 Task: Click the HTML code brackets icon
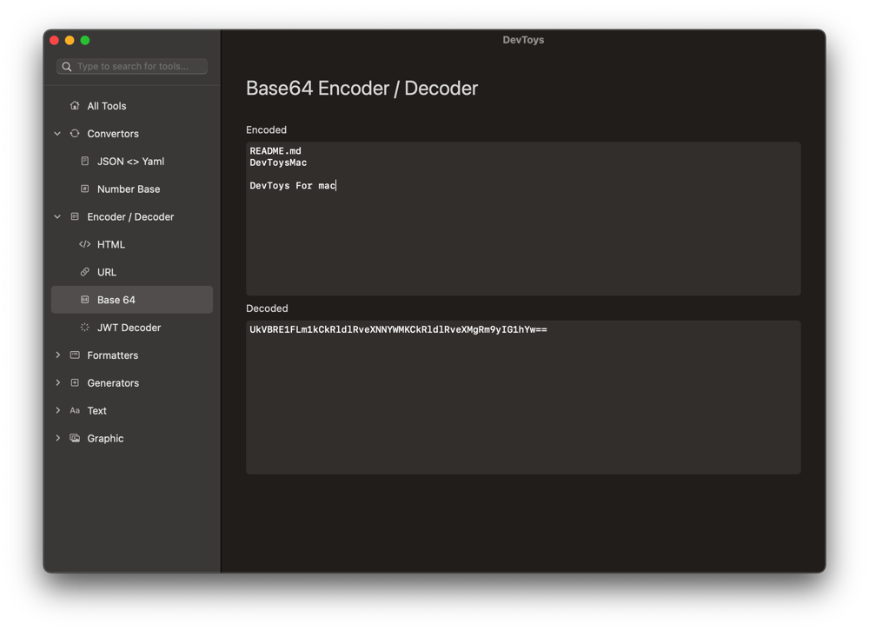pyautogui.click(x=84, y=244)
